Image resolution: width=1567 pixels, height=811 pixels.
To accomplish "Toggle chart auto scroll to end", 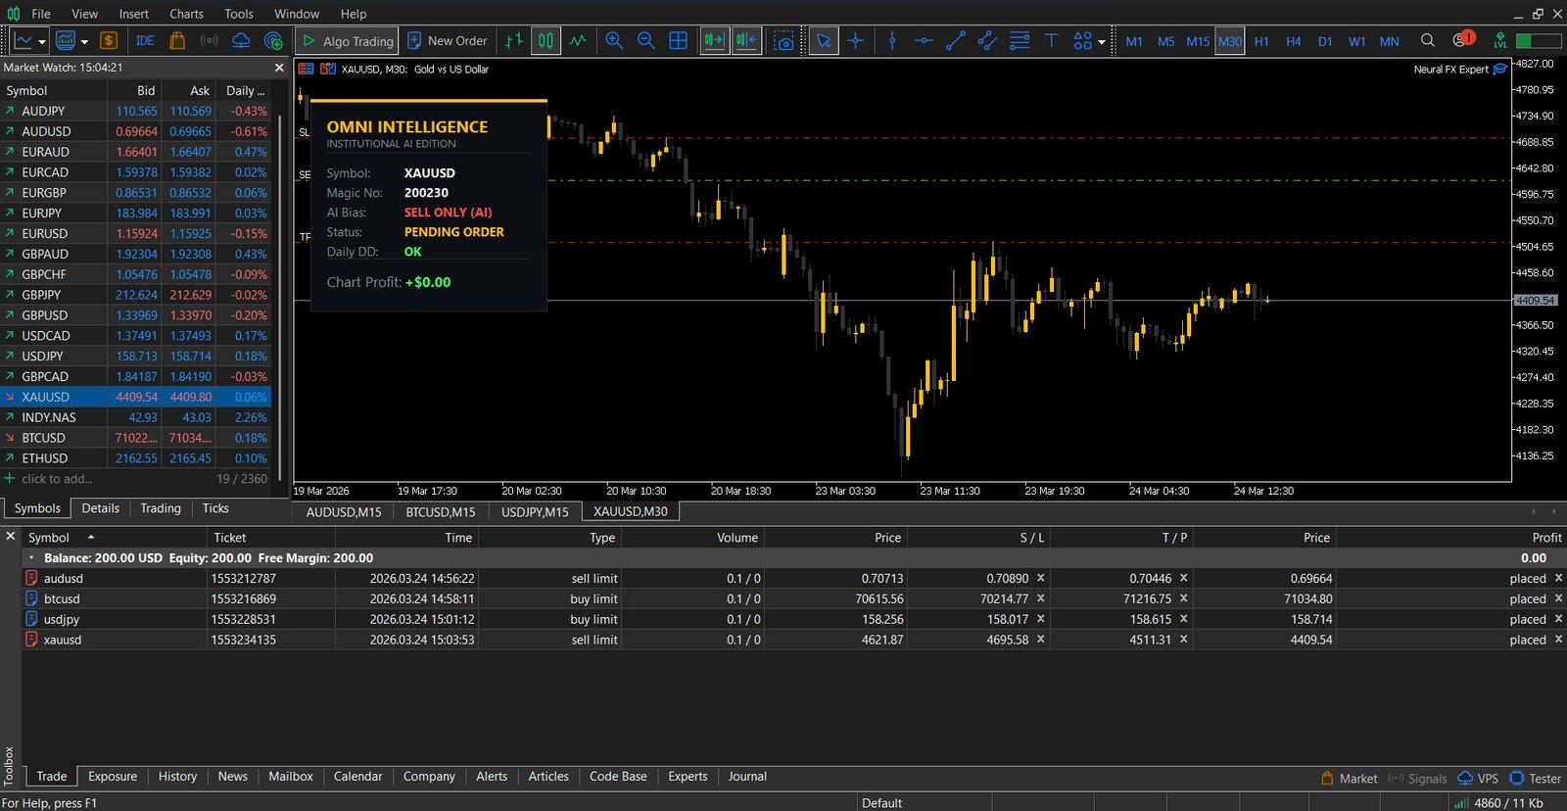I will point(714,41).
